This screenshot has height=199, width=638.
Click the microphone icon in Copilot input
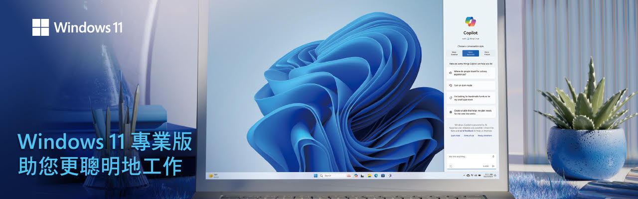coord(493,156)
